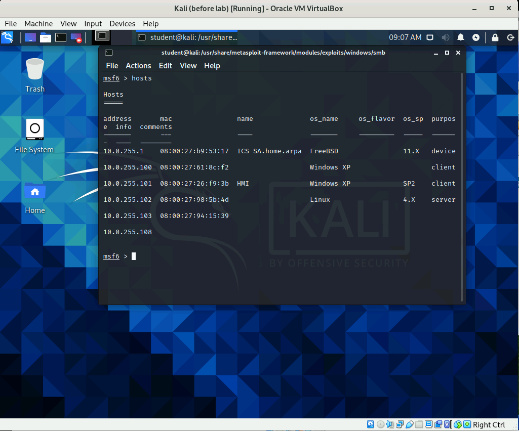Click the SP2 os_sp value

coord(409,184)
